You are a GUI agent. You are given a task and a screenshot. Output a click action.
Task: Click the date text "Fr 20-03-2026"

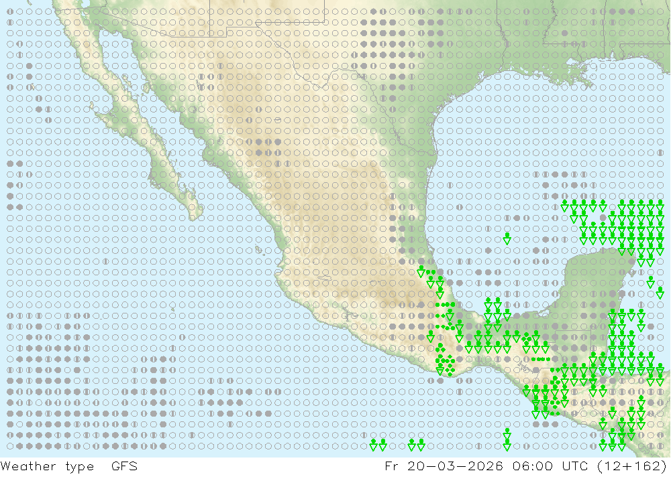tap(444, 466)
